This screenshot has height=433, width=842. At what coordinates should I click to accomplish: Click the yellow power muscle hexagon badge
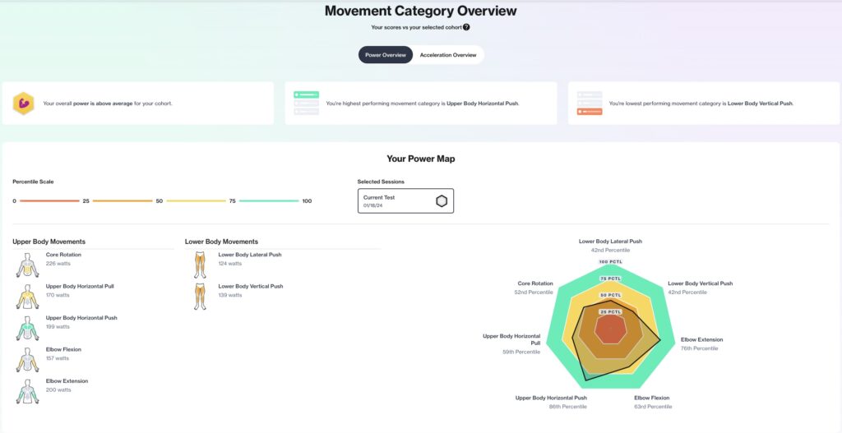[x=24, y=104]
